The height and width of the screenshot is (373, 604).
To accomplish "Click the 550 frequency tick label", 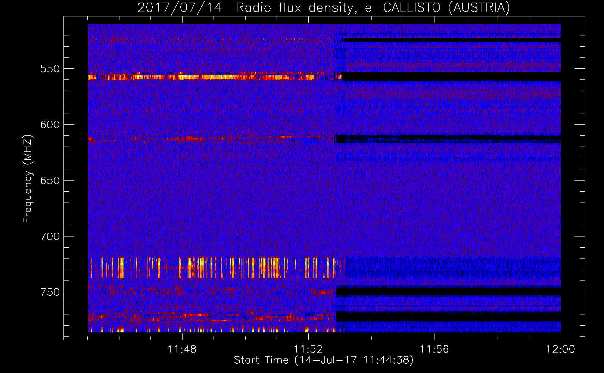I will (50, 69).
